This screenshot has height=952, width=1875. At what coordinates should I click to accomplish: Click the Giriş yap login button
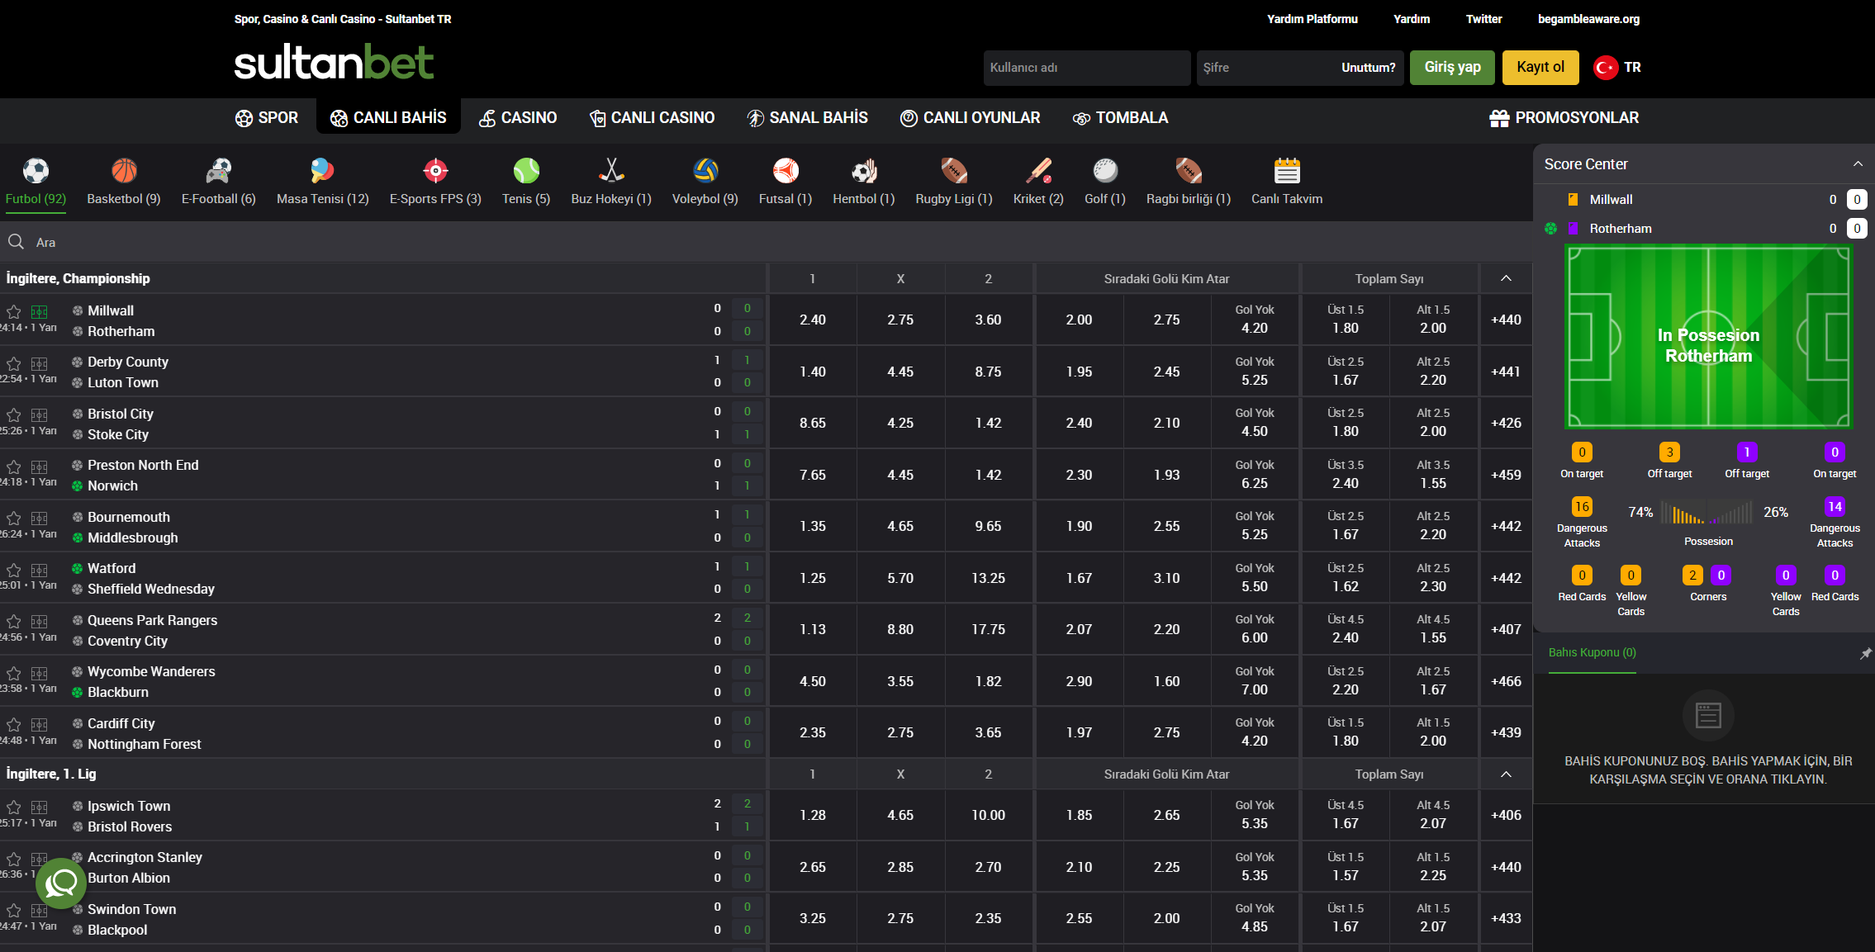point(1452,68)
